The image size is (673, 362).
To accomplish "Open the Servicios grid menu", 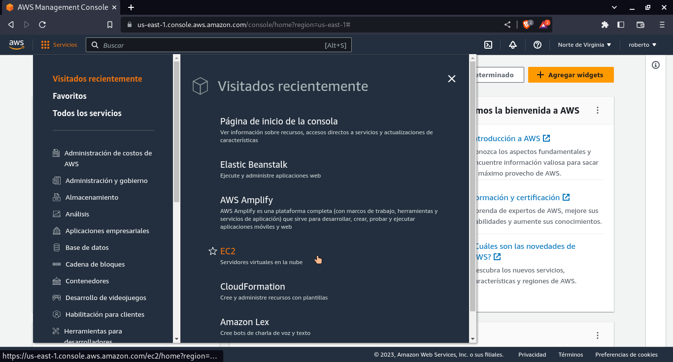I will (59, 45).
